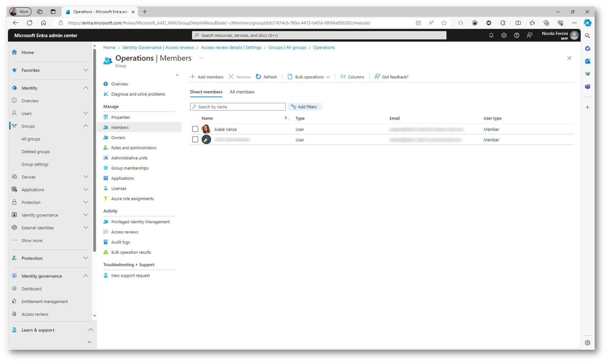The height and width of the screenshot is (363, 608).
Task: Expand External Identities navigation item
Action: coord(85,228)
